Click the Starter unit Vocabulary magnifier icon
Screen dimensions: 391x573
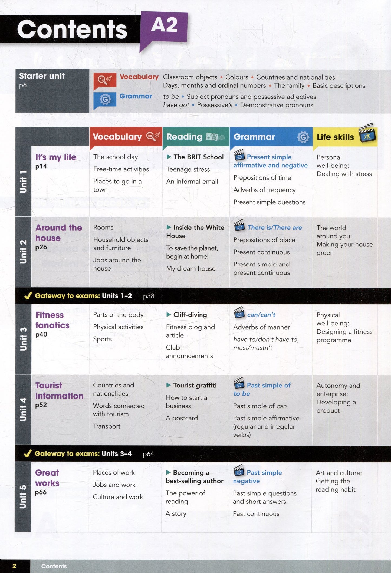point(105,80)
